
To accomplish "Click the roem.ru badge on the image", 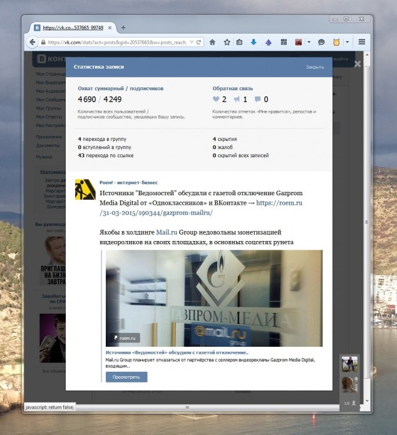I will 125,338.
